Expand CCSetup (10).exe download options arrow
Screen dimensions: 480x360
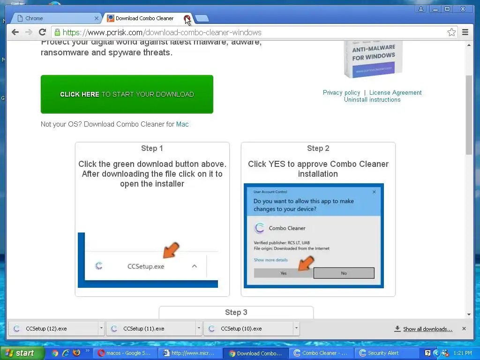(x=296, y=328)
